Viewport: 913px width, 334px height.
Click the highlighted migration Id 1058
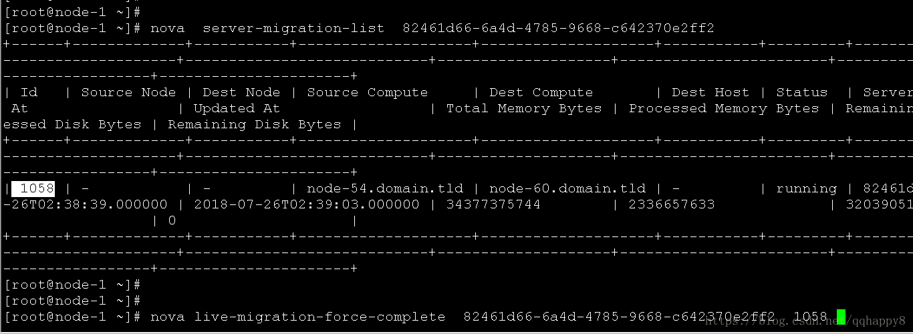[x=33, y=188]
